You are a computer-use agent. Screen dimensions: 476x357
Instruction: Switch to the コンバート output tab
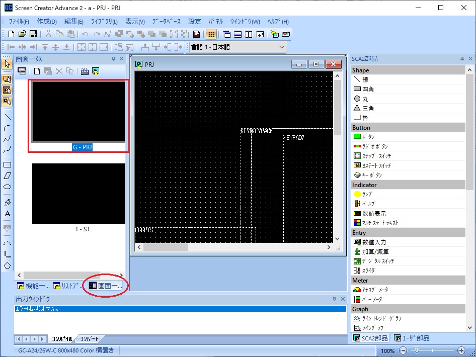89,339
